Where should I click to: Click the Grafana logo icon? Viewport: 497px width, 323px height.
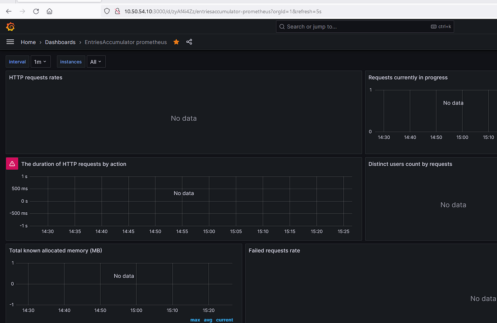pos(10,26)
